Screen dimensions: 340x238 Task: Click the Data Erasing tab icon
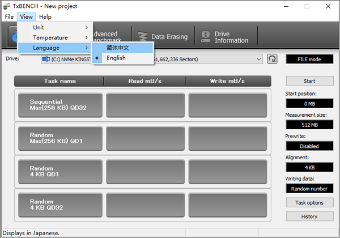coord(142,37)
